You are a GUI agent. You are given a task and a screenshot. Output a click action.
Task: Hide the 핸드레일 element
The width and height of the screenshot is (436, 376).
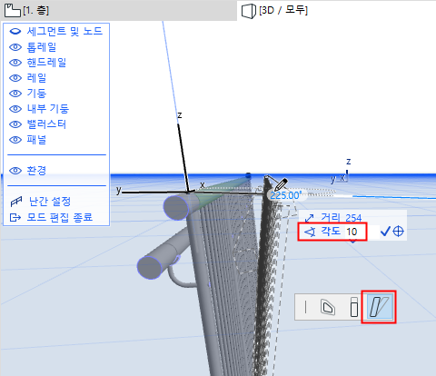click(x=15, y=63)
